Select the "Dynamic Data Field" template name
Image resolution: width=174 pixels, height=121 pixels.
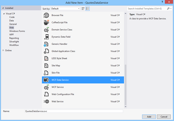point(61,37)
